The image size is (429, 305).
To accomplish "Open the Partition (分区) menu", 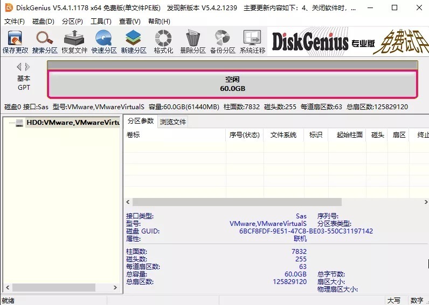I will 72,22.
